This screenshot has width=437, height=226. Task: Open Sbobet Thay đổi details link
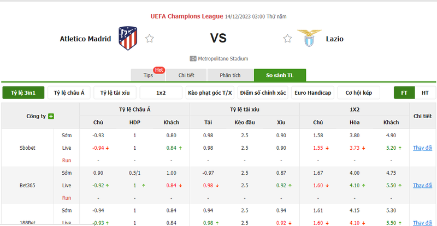click(x=422, y=148)
